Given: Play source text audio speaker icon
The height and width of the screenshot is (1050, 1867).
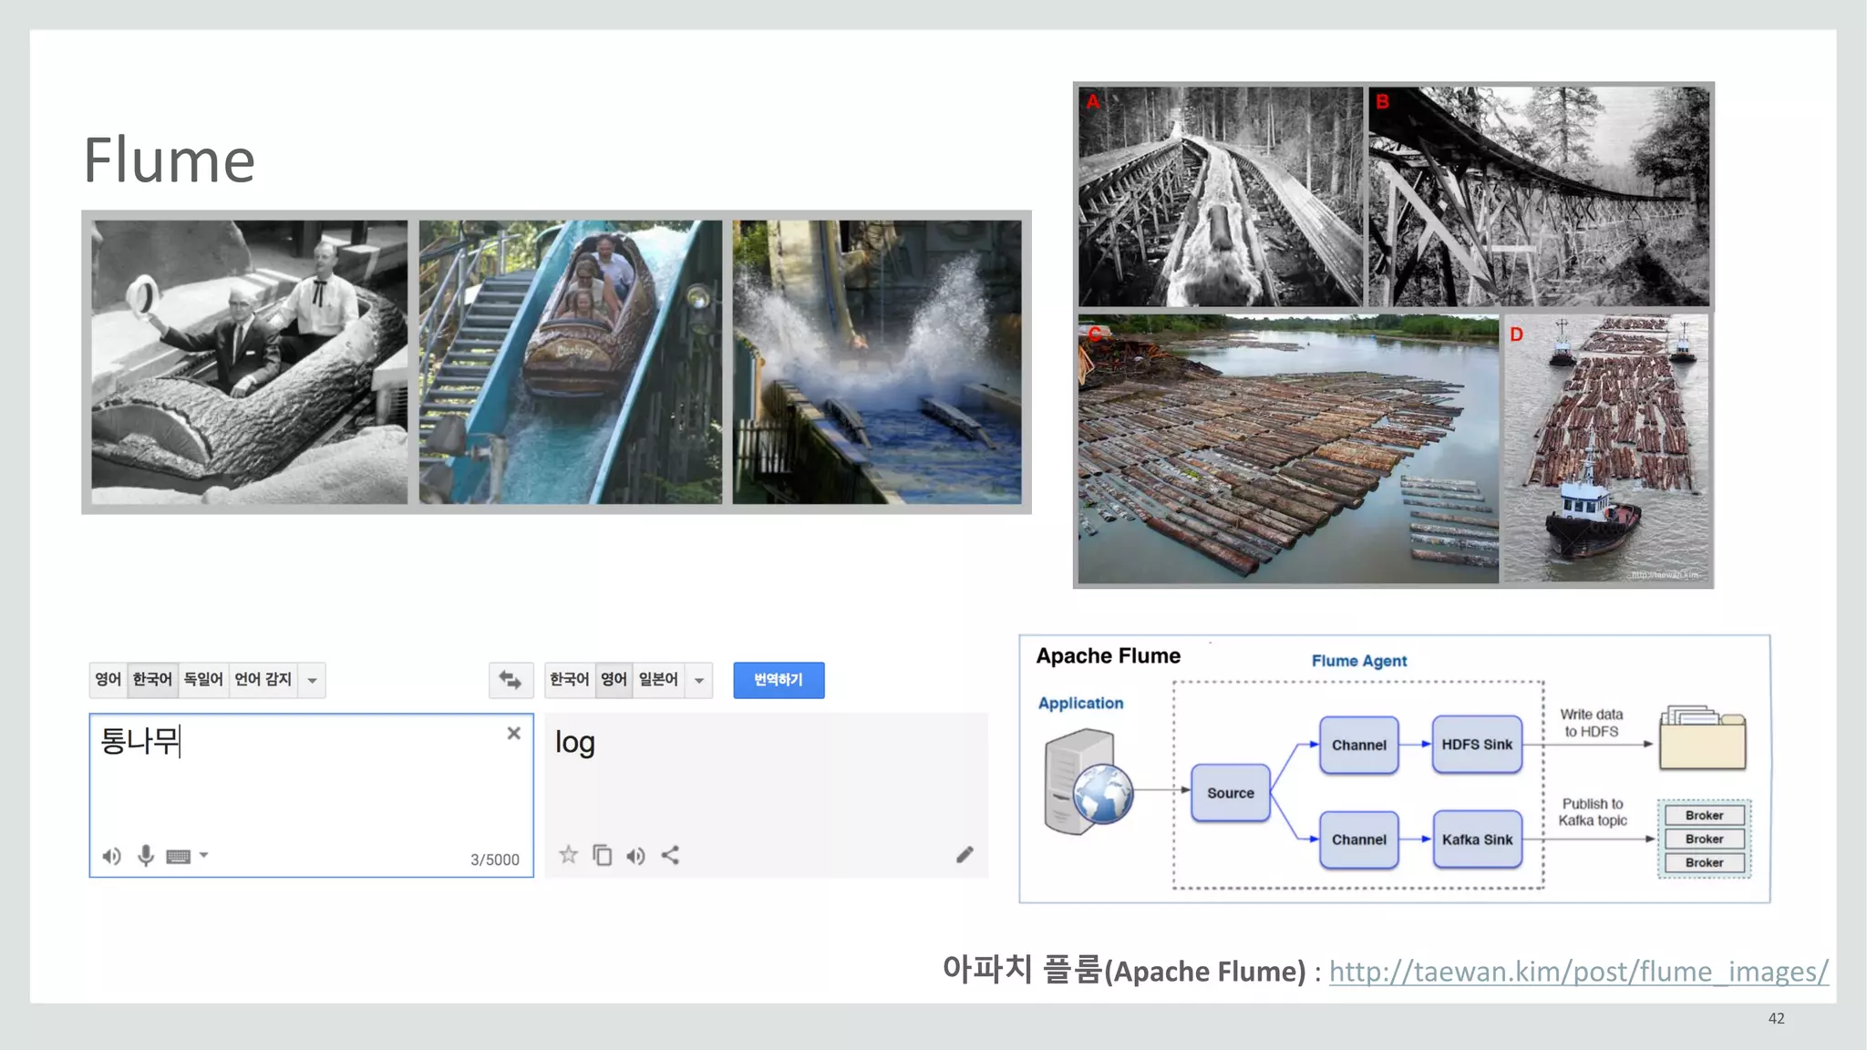Looking at the screenshot, I should tap(111, 856).
